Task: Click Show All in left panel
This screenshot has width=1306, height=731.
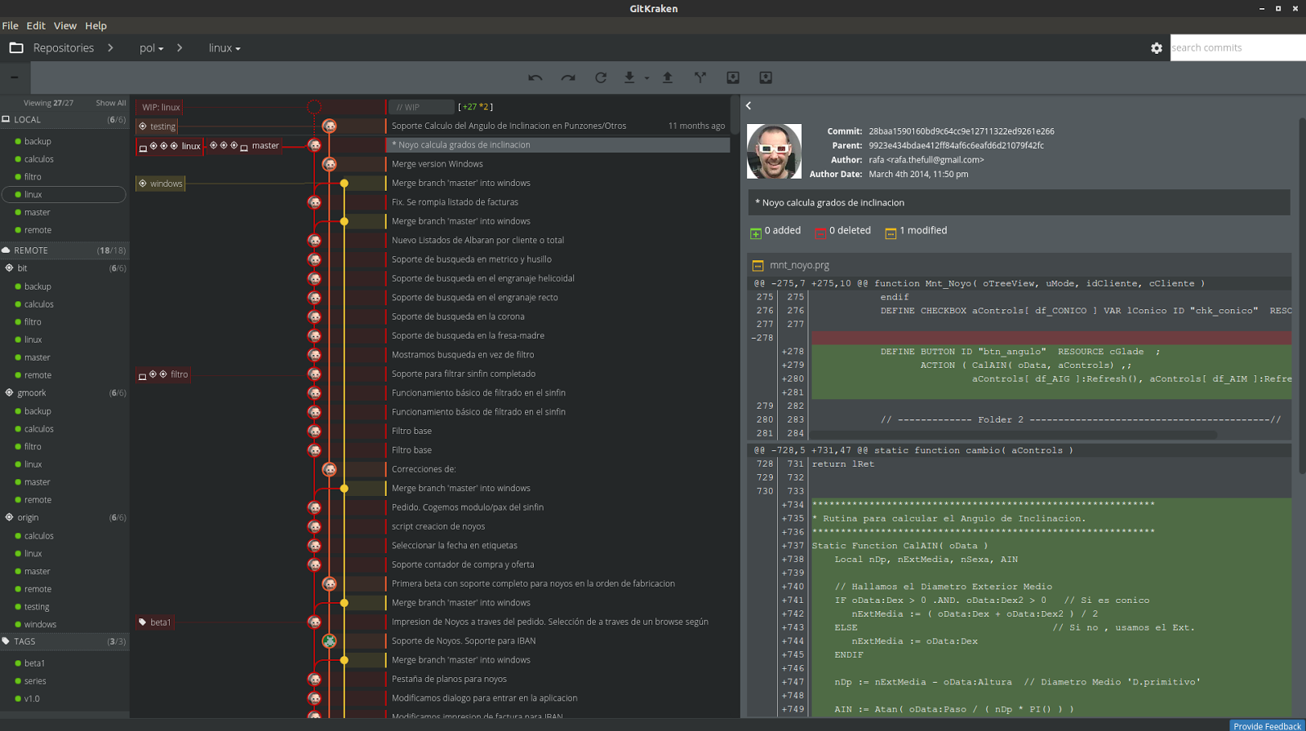Action: click(111, 103)
